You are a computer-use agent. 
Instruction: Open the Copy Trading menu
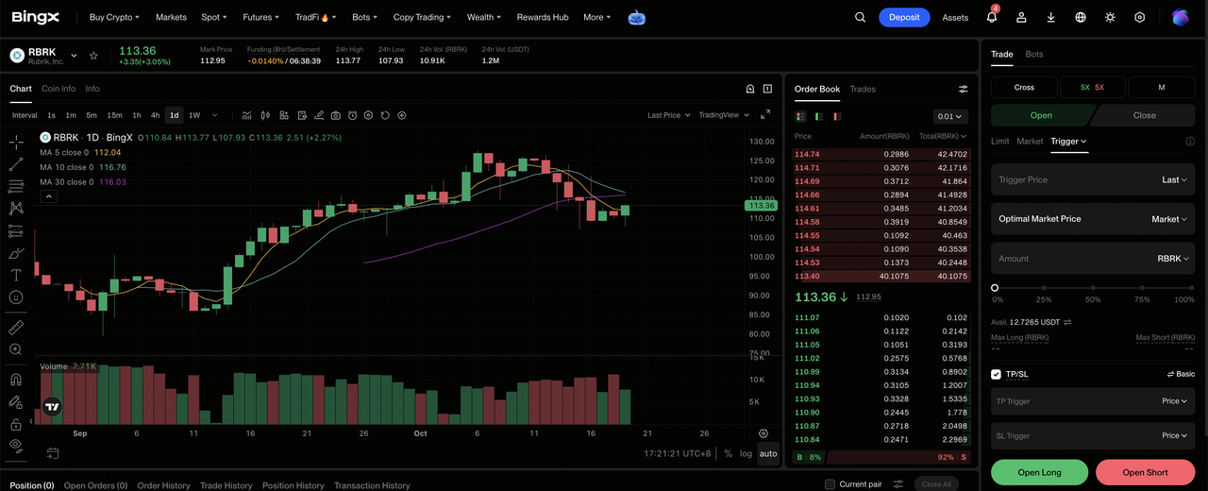422,17
